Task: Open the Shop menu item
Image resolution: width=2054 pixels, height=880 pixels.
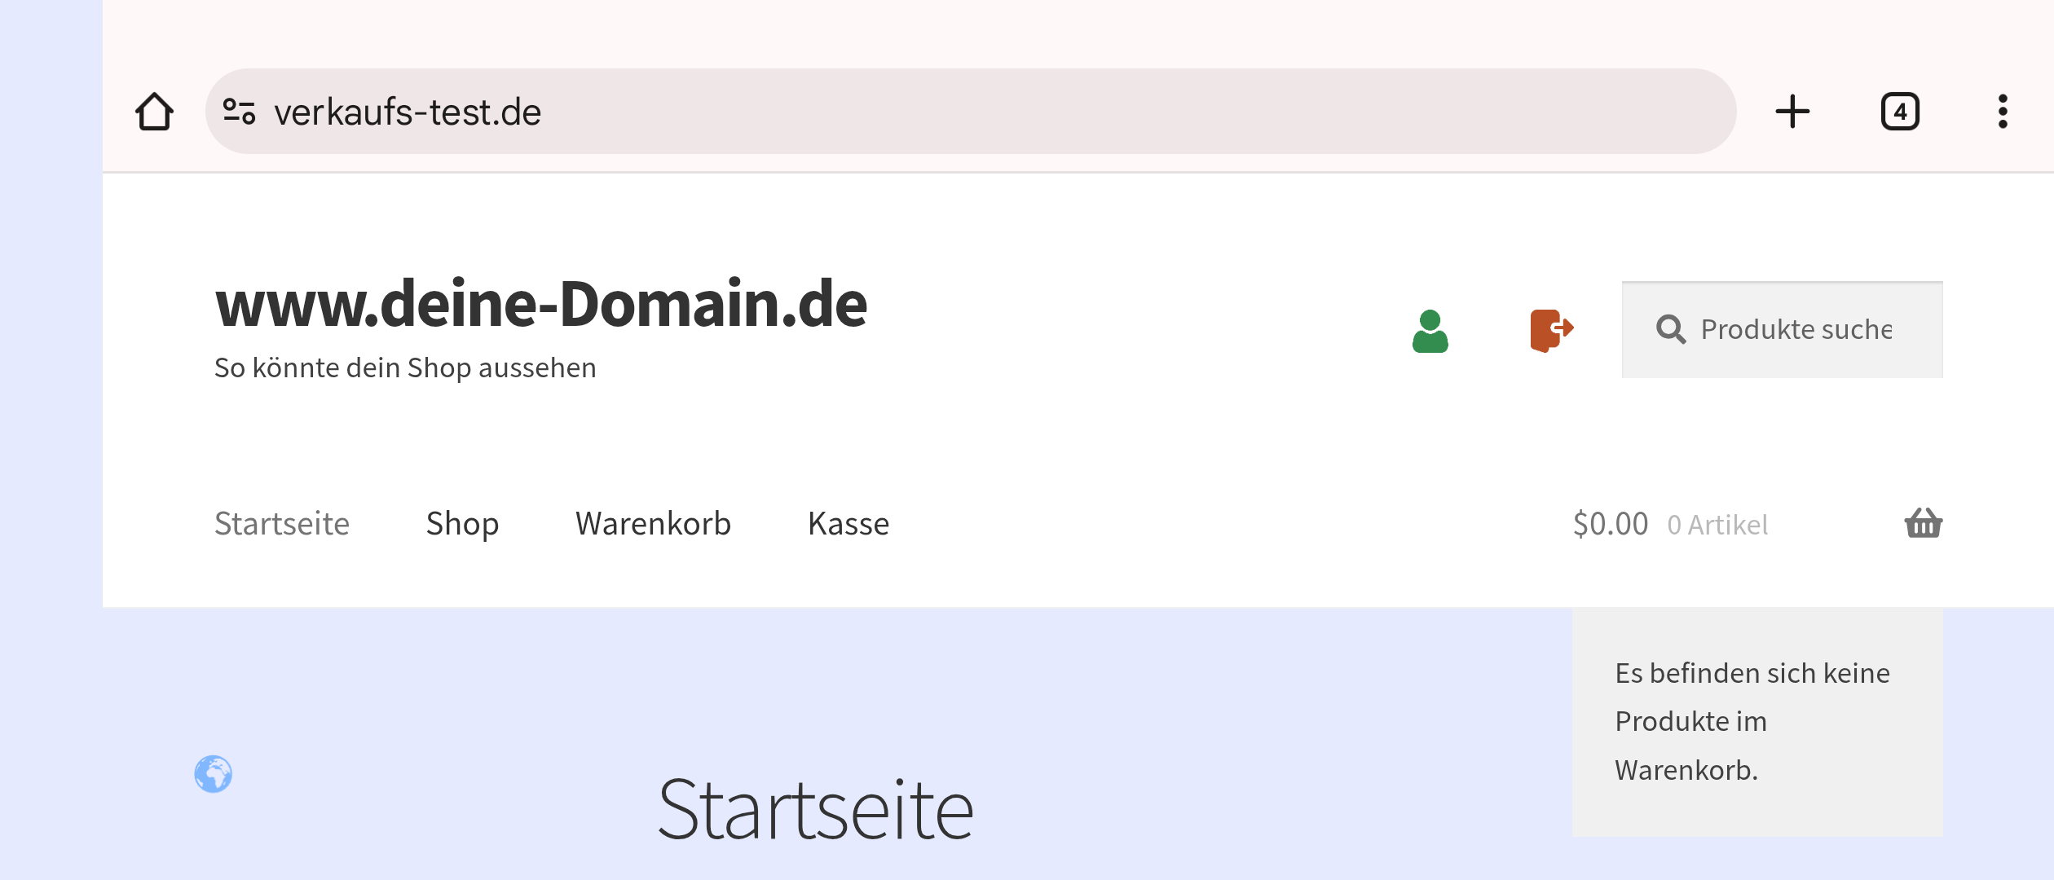Action: 462,523
